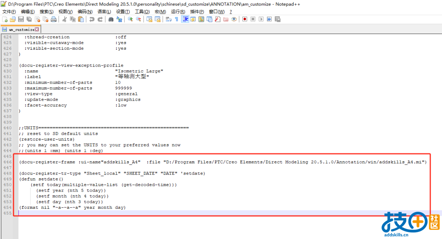This screenshot has height=239, width=442.
Task: Open the Replace dialog icon
Action: coord(119,19)
